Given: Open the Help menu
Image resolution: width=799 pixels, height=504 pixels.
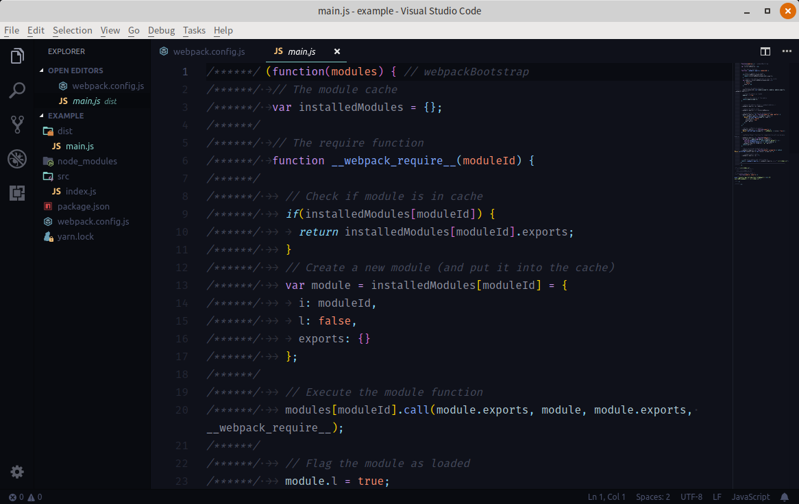Looking at the screenshot, I should [223, 31].
